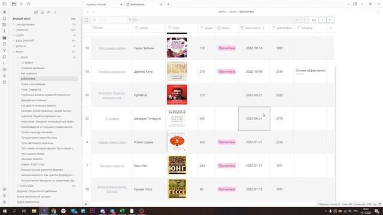Open the Герман Гессе book link

(112, 189)
